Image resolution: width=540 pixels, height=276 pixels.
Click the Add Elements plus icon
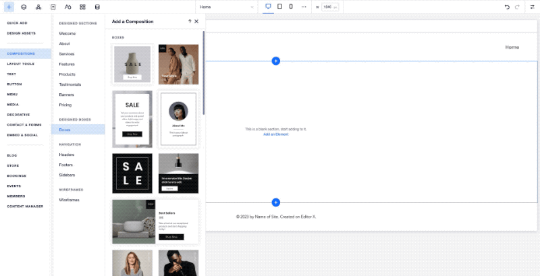click(x=9, y=7)
